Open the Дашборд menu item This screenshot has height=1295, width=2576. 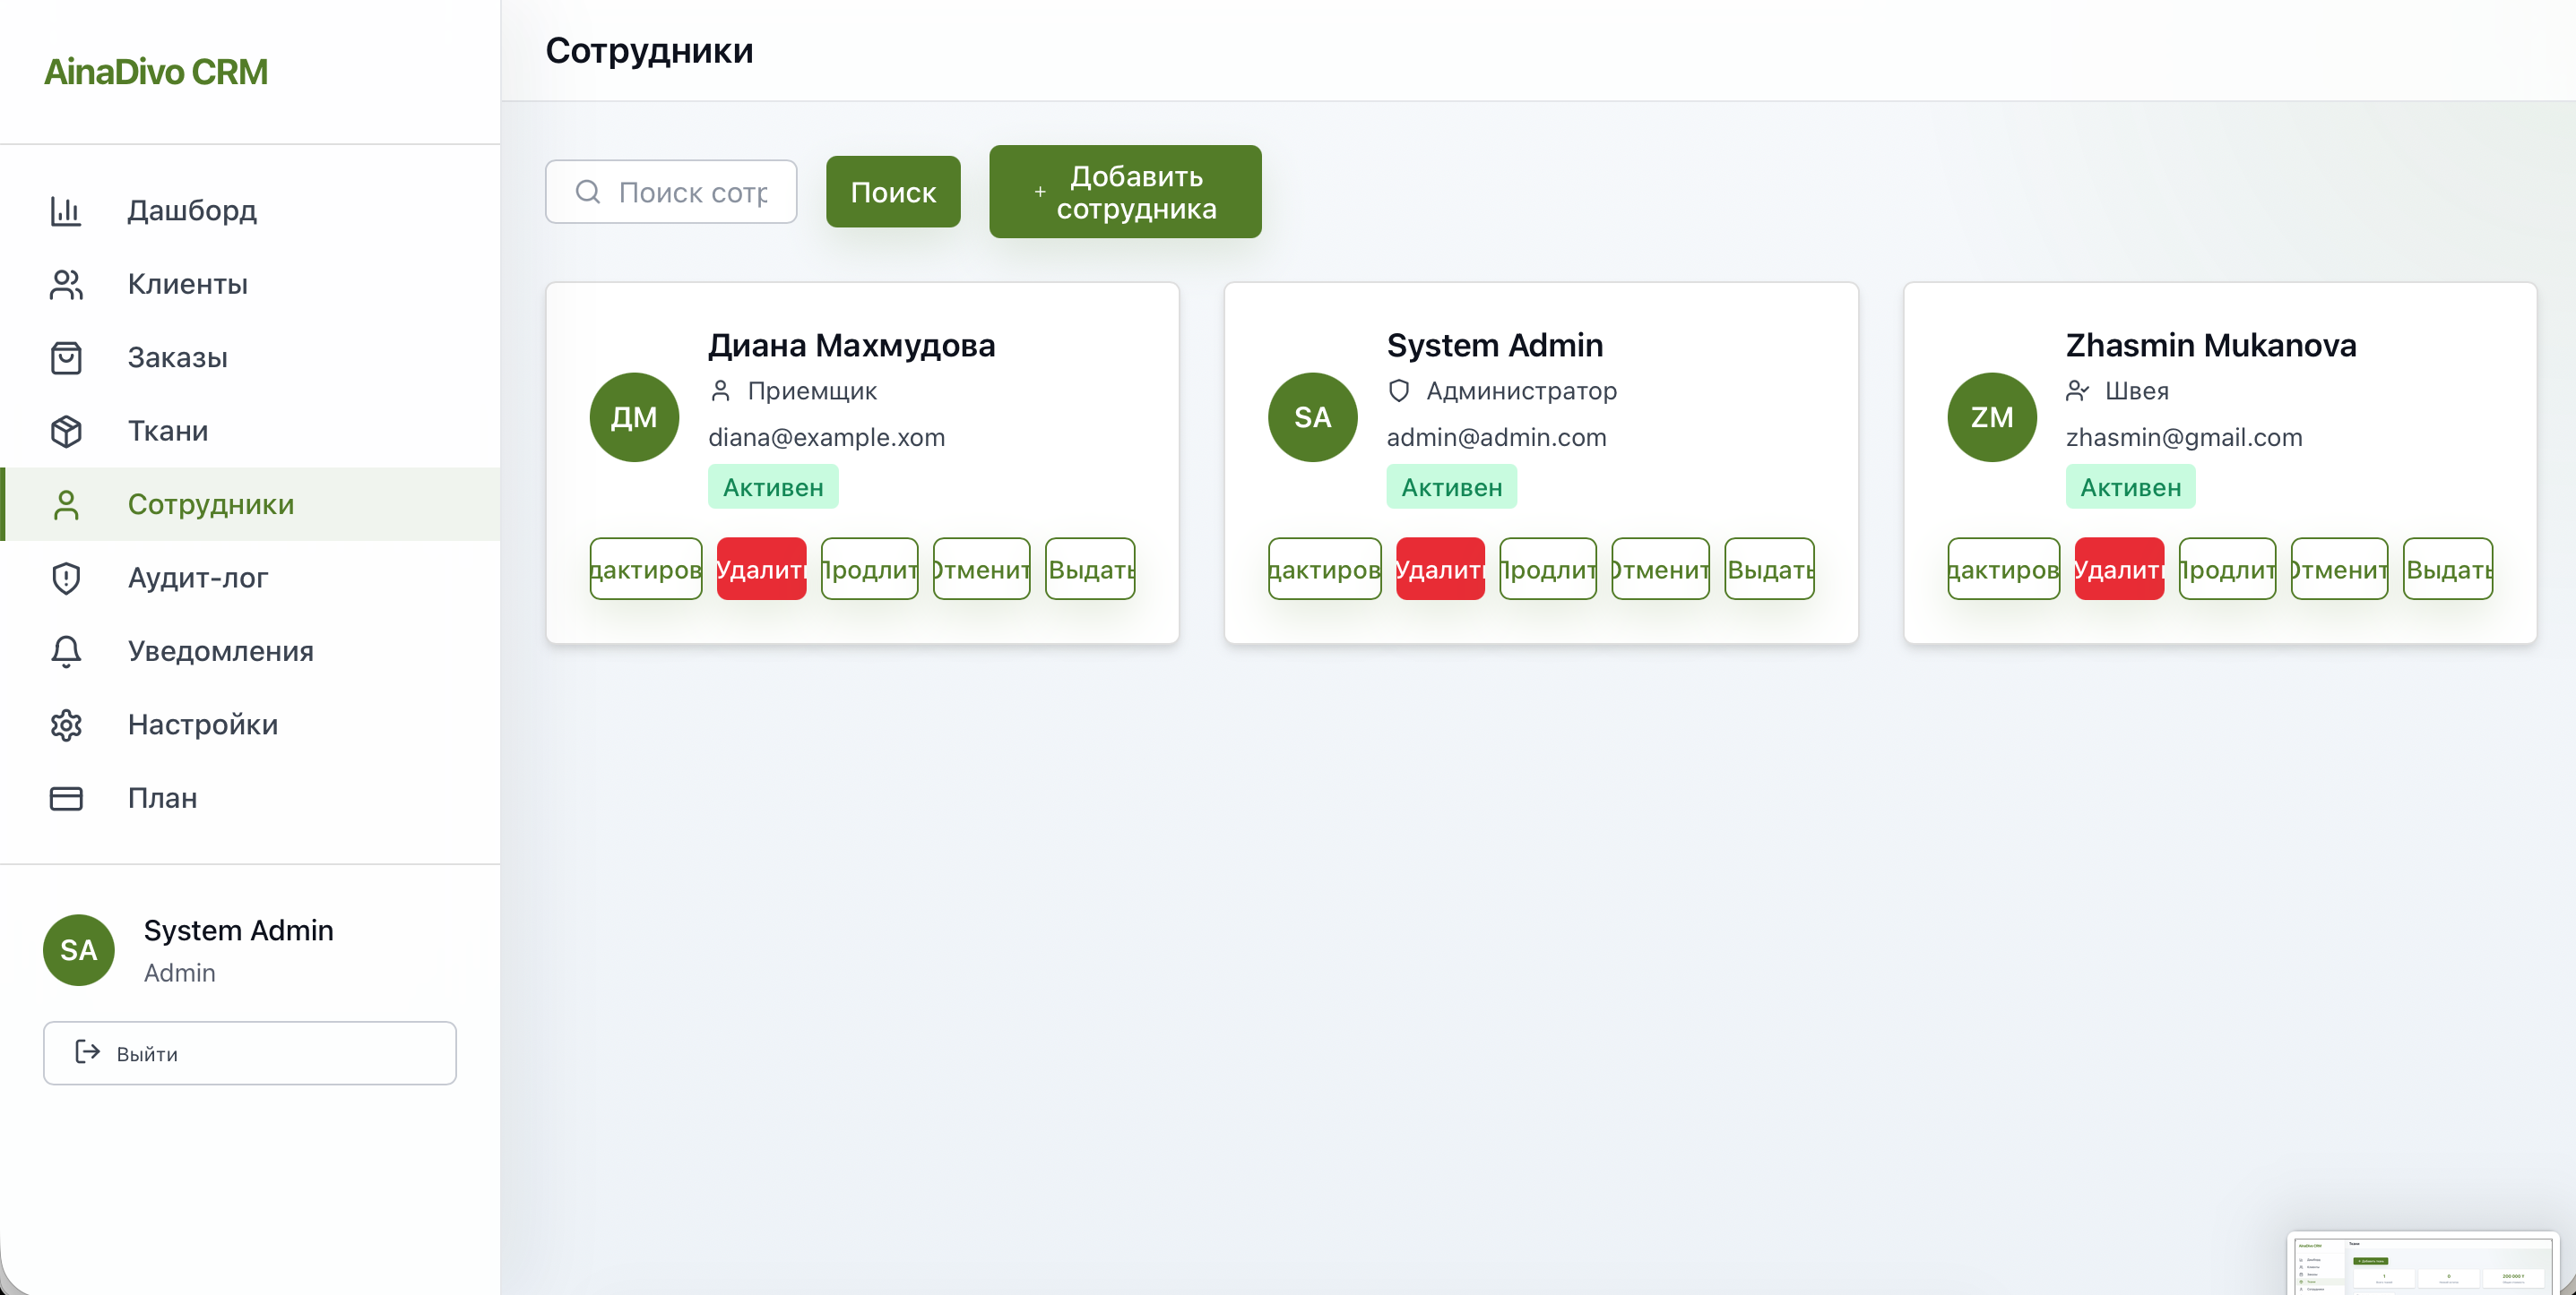(250, 210)
